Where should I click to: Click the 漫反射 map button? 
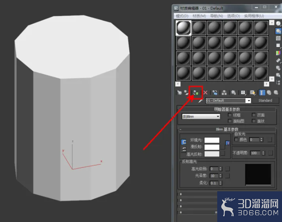[223, 147]
